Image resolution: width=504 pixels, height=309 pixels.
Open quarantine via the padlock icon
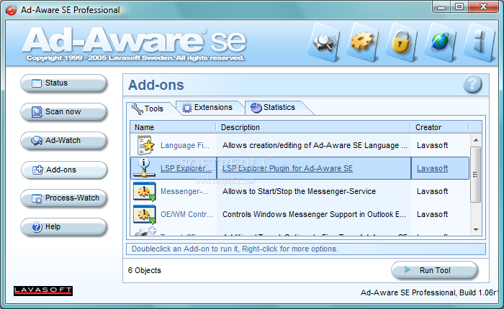(401, 42)
